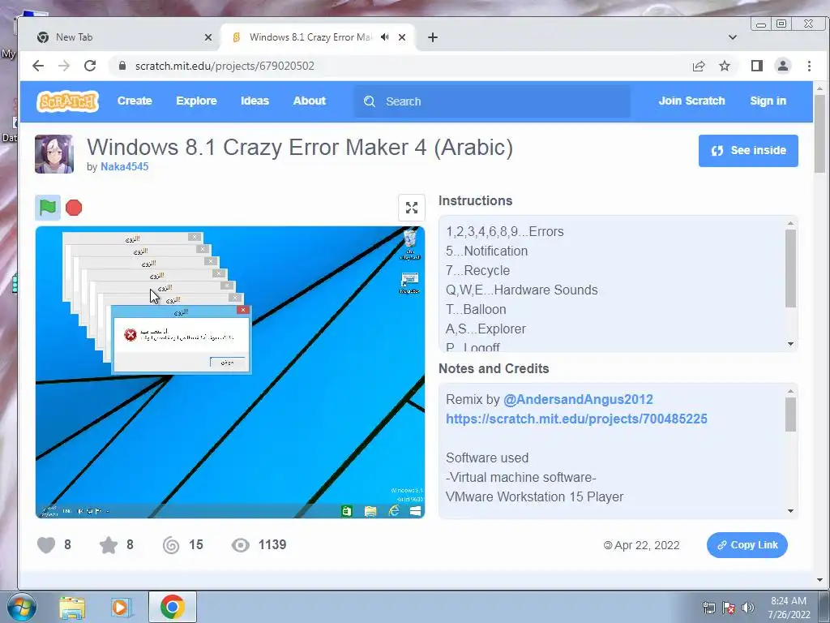Viewport: 830px width, 623px height.
Task: Open the Chrome three-dot menu
Action: [x=809, y=66]
